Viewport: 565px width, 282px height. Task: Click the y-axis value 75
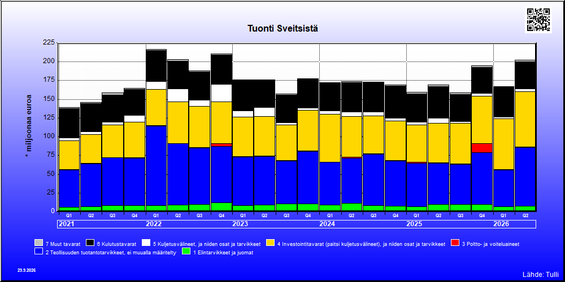tap(50, 155)
